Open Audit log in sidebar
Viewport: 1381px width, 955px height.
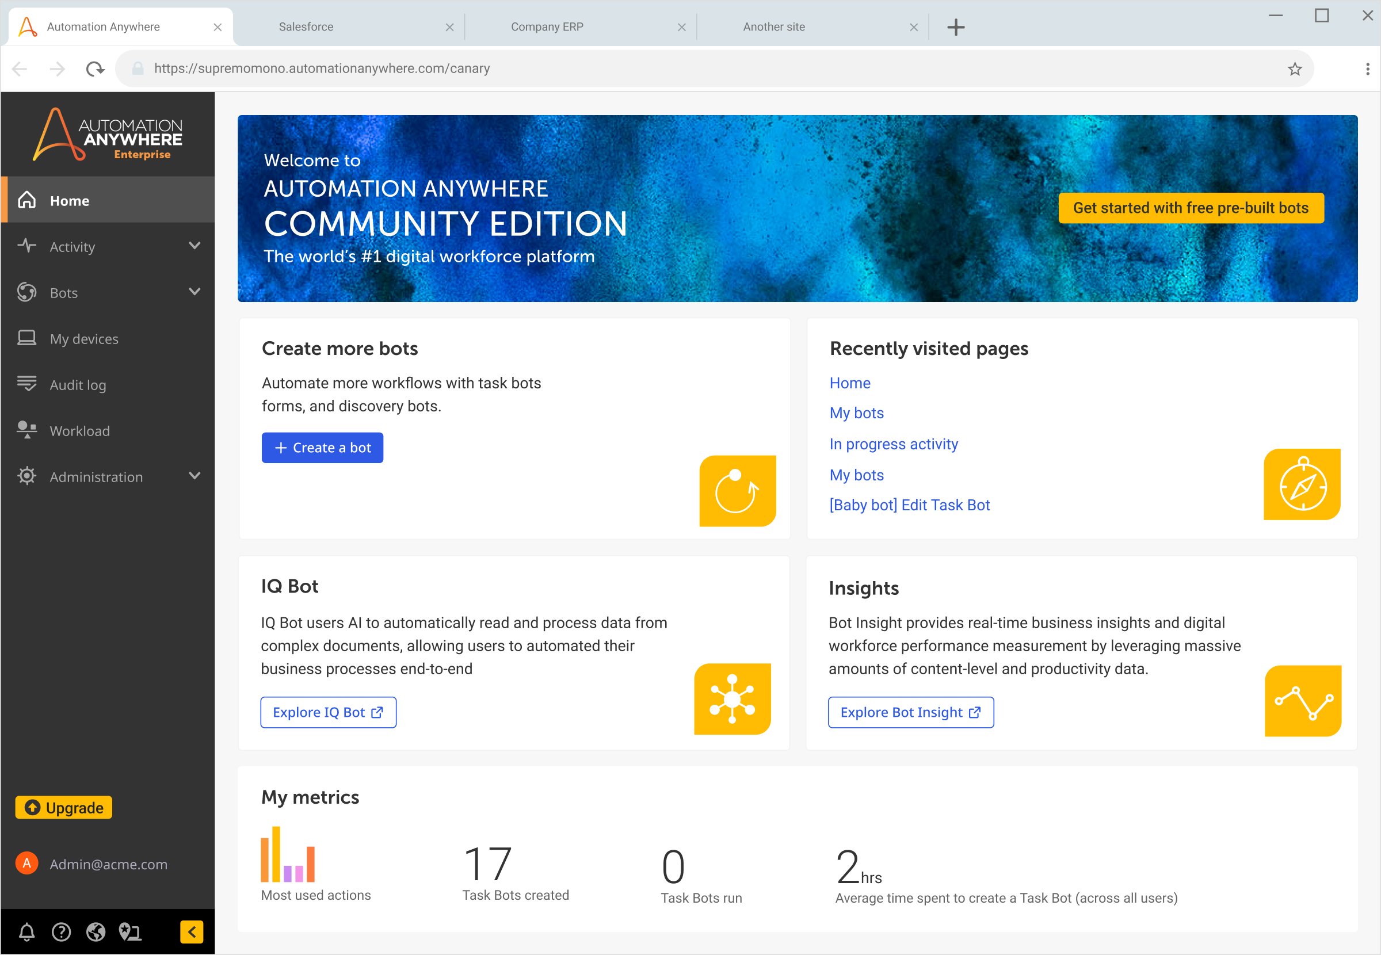pos(78,385)
